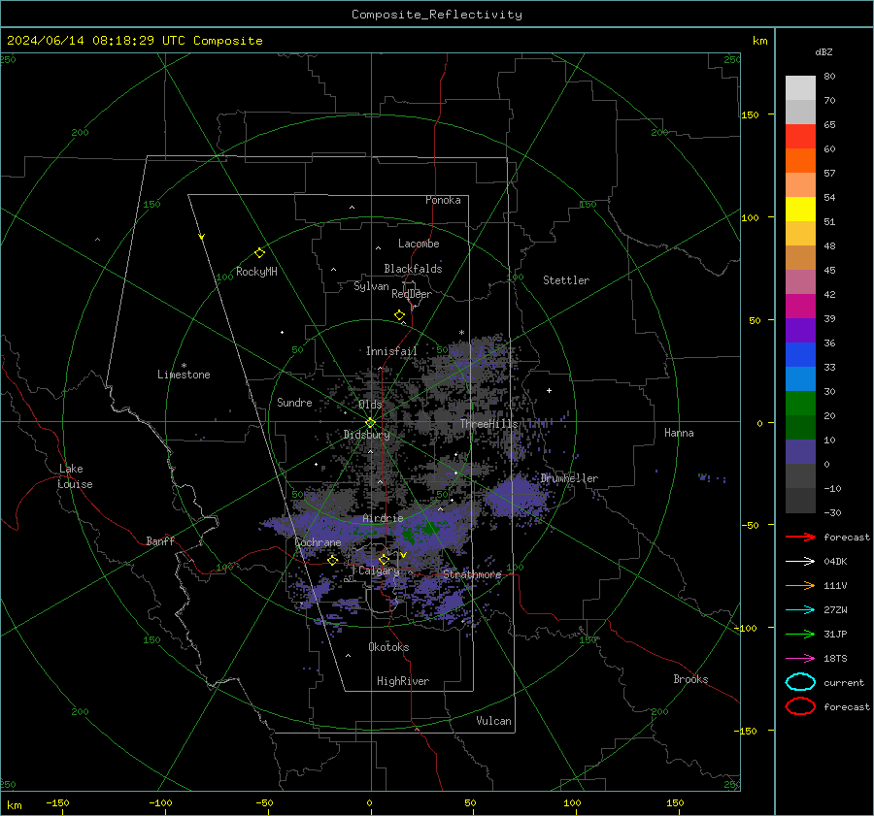Screen dimensions: 874x816
Task: Click the Airdrie city label
Action: (383, 518)
